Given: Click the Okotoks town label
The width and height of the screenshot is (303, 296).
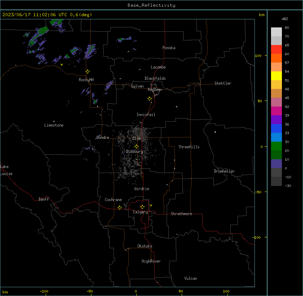Looking at the screenshot, I should [x=145, y=246].
